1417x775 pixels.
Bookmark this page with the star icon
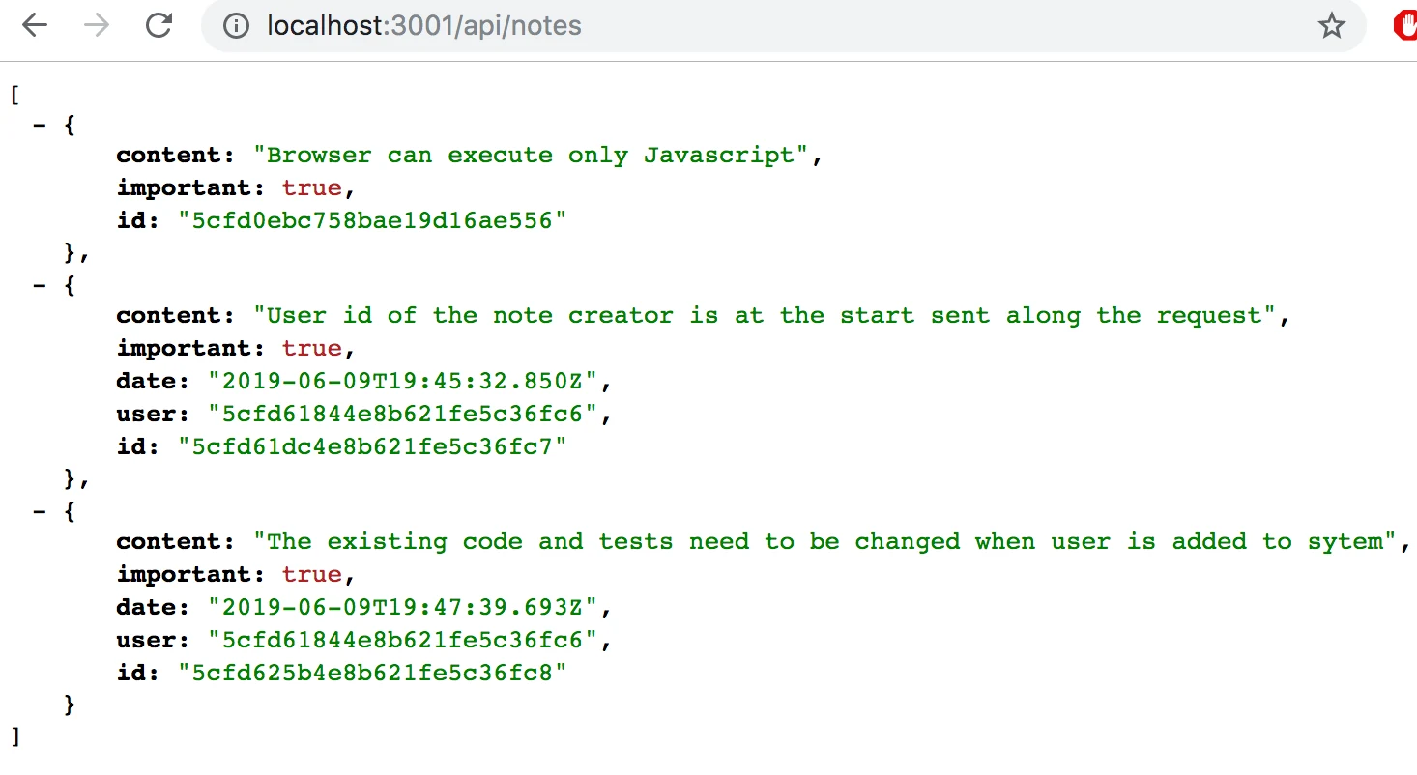(1332, 25)
